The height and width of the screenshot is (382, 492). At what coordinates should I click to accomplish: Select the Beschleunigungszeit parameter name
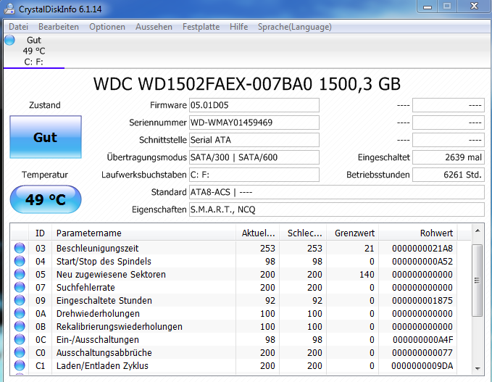point(97,249)
